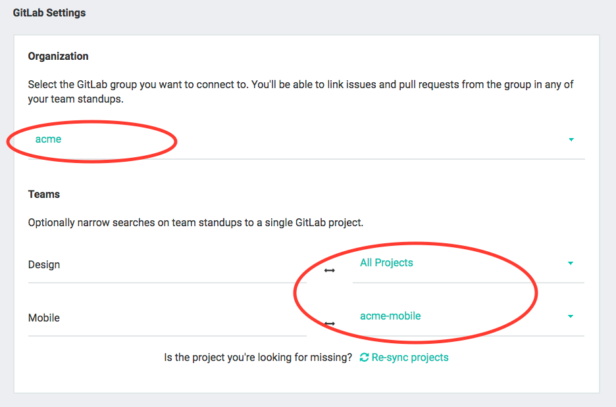This screenshot has height=407, width=616.
Task: Click the 'Is the project you're looking for missing?' text
Action: [258, 358]
